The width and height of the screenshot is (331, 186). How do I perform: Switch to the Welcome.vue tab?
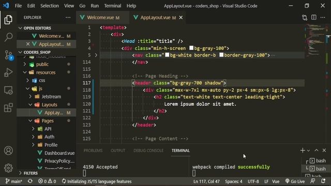103,18
